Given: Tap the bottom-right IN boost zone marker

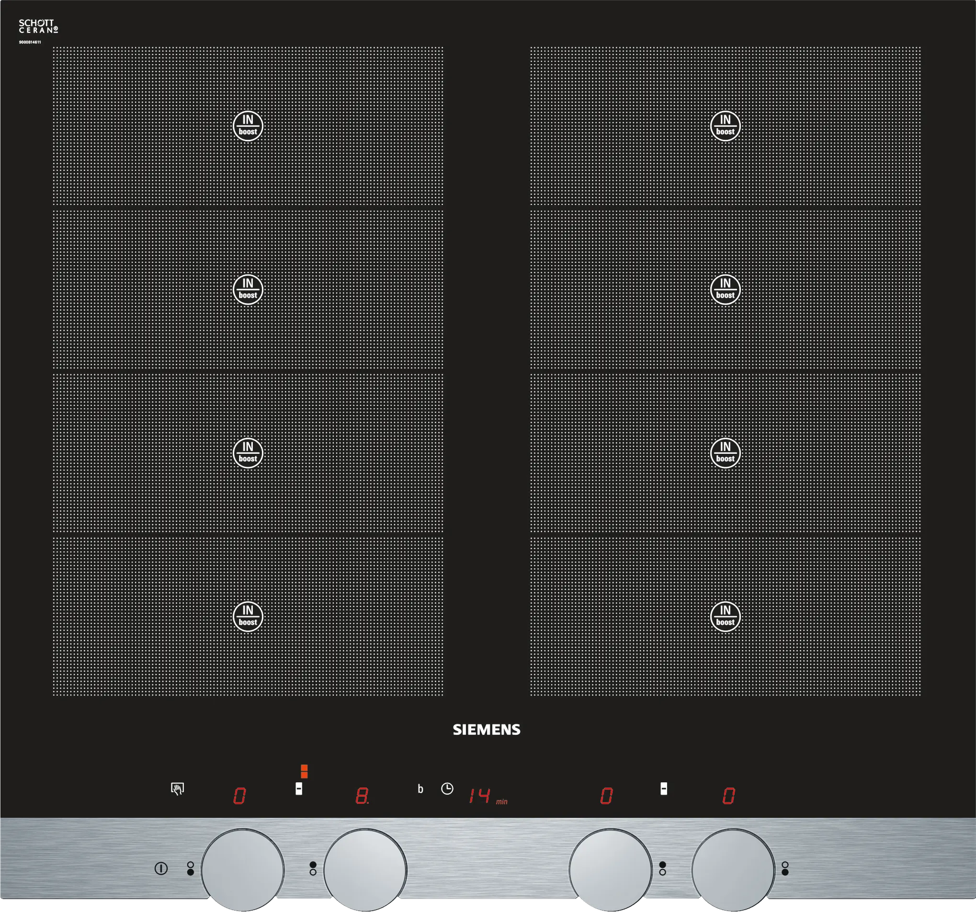Looking at the screenshot, I should coord(725,617).
